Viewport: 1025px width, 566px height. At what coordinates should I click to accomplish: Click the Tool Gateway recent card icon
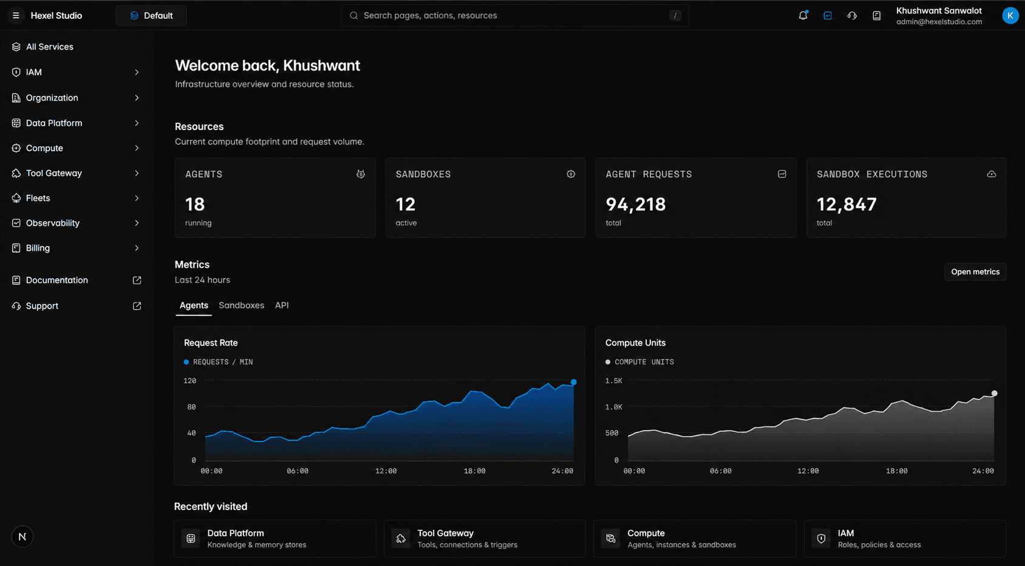[x=401, y=539]
